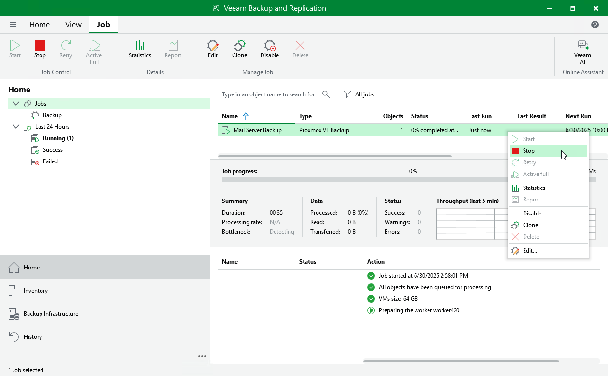This screenshot has width=608, height=376.
Task: Choose Edit from the context menu
Action: 530,250
